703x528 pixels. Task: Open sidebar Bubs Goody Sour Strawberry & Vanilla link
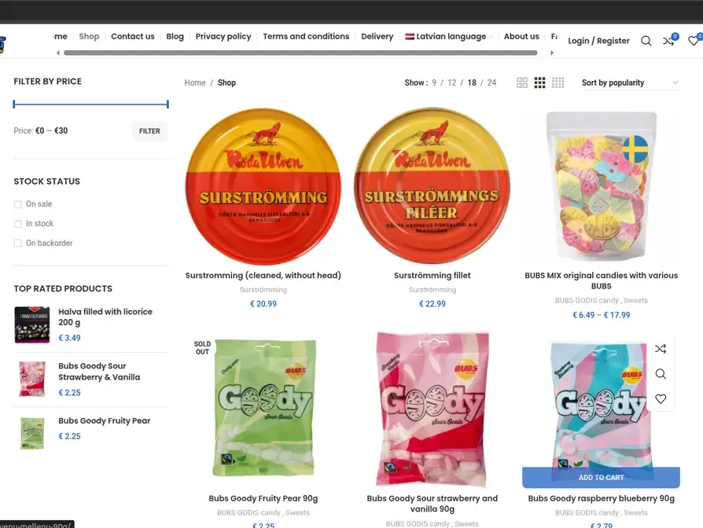[99, 372]
